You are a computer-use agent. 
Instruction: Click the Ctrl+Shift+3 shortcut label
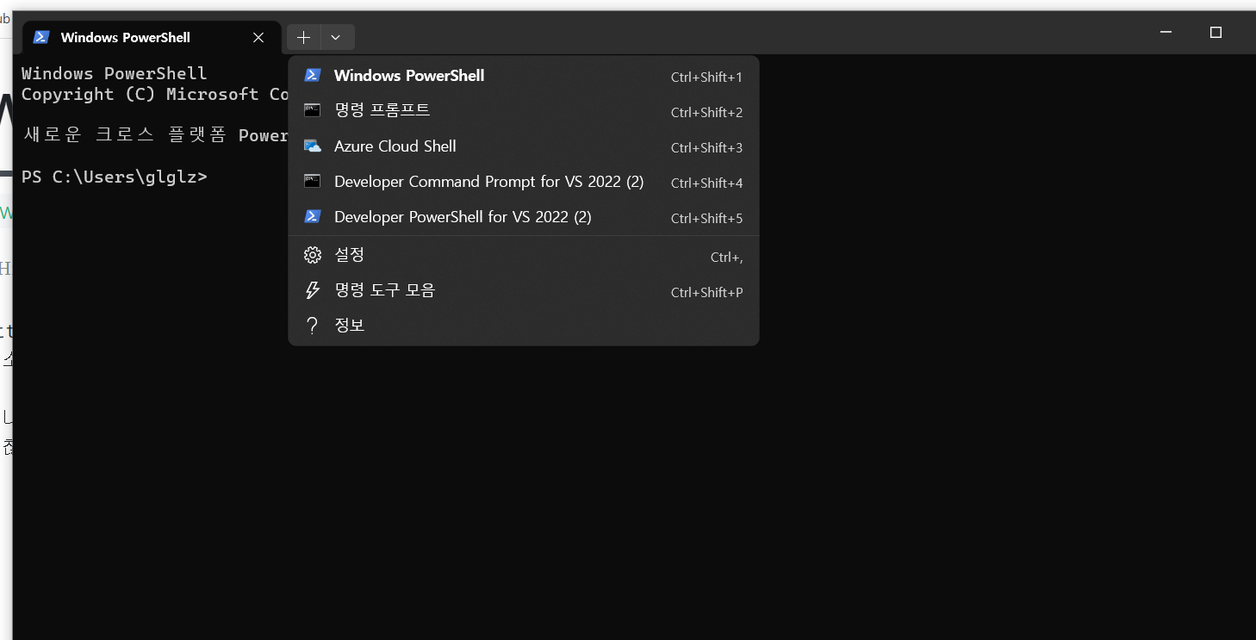(706, 147)
